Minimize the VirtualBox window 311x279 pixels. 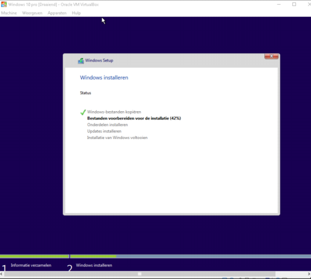279,4
